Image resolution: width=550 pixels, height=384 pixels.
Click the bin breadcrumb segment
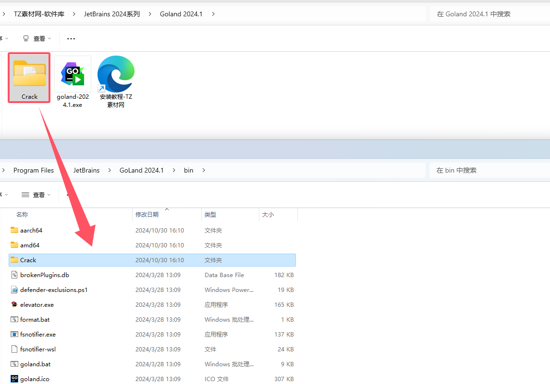[x=189, y=170]
